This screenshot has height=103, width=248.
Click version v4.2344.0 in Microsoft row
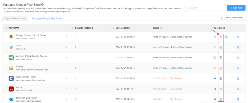pyautogui.click(x=157, y=99)
